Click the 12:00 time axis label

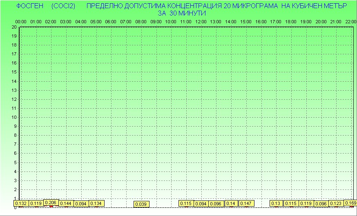tap(201, 22)
